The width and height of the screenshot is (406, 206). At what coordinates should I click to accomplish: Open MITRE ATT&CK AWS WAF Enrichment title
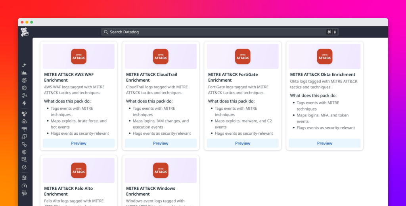(69, 77)
